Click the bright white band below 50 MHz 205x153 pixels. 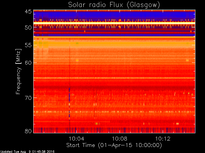click(114, 24)
